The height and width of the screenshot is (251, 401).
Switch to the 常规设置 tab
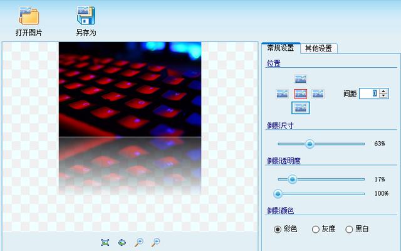(x=280, y=48)
